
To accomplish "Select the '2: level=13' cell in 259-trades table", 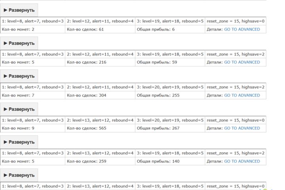I will (100, 153).
